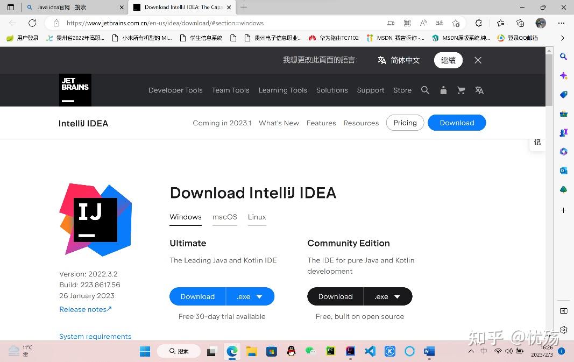Click Download for Ultimate edition

click(197, 296)
